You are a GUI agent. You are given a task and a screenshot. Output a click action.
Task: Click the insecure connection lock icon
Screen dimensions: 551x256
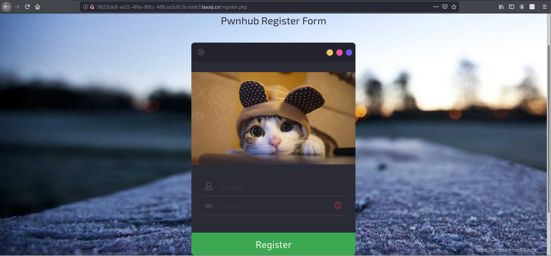click(92, 7)
